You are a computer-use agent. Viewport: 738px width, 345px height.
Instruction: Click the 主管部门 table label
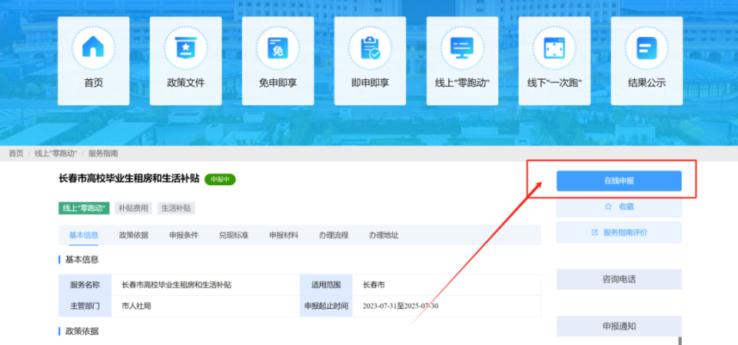tap(85, 306)
